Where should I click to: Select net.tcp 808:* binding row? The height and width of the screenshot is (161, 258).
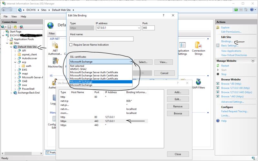(x=104, y=101)
